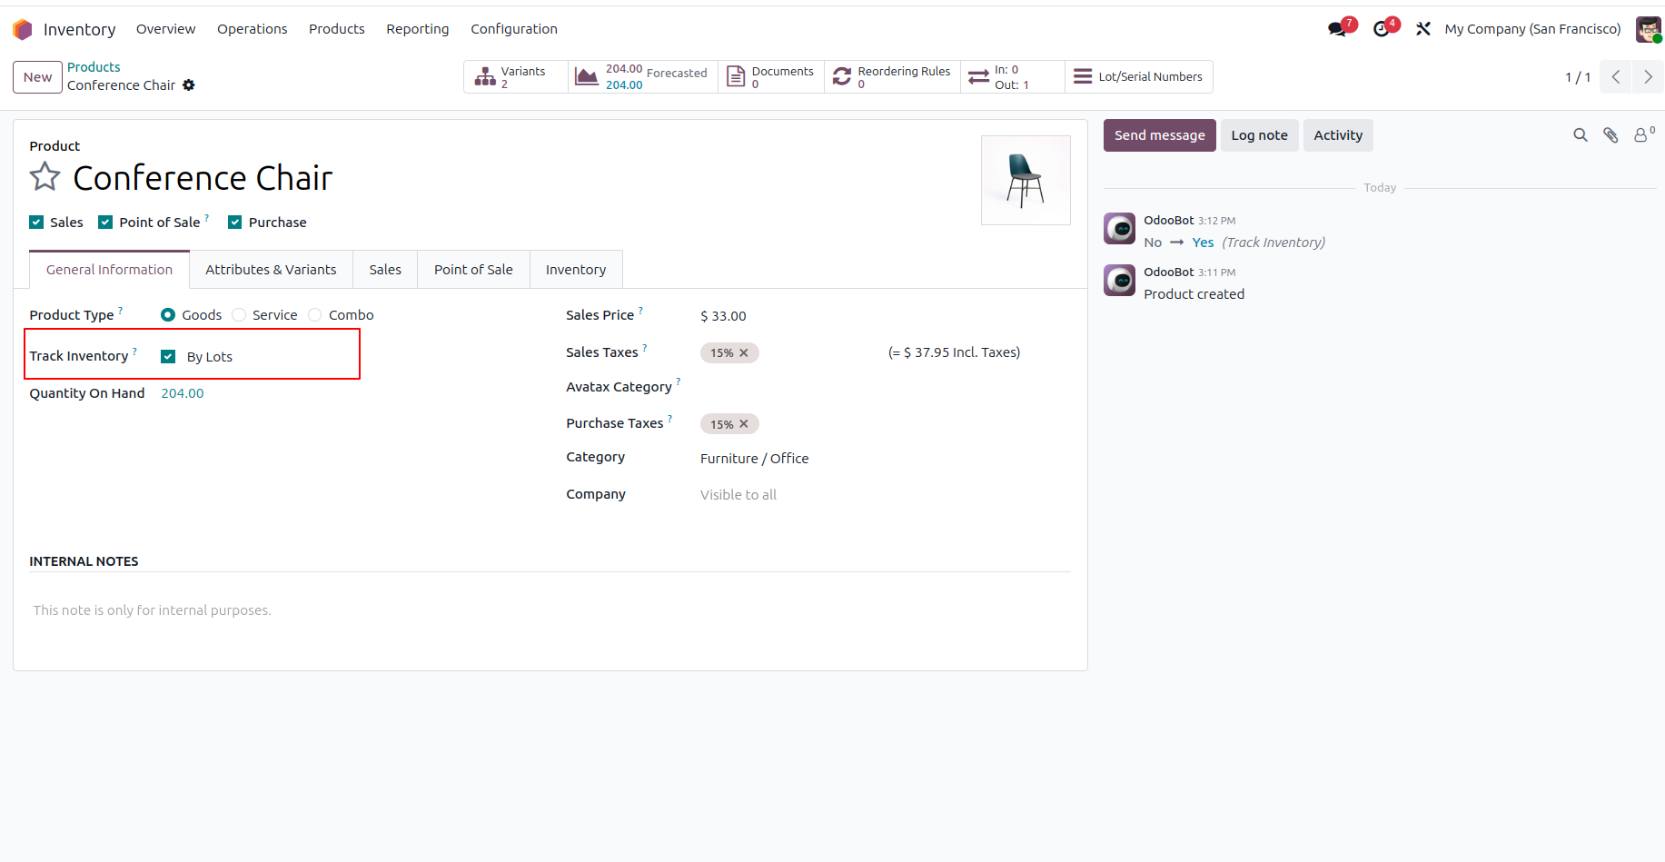Open the Configuration menu
Screen dimensions: 1665x862
[x=514, y=29]
